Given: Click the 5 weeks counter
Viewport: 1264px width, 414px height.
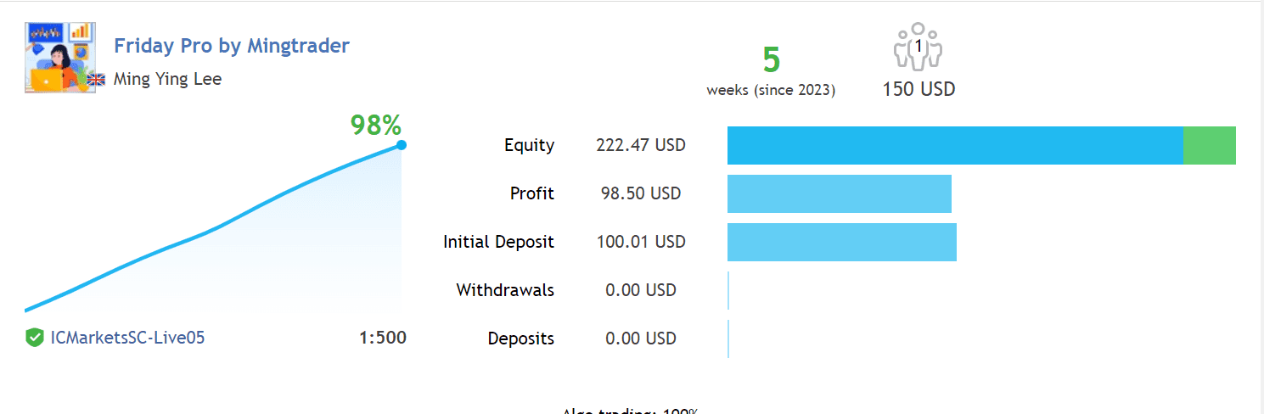Looking at the screenshot, I should coord(771,61).
